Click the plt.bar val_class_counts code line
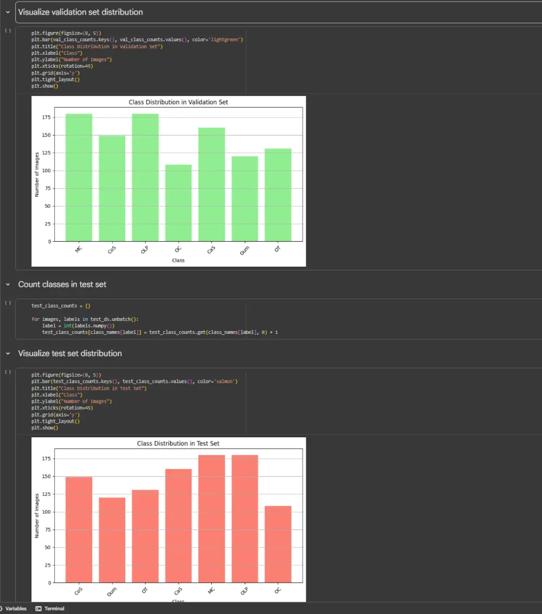Image resolution: width=542 pixels, height=614 pixels. pyautogui.click(x=137, y=40)
